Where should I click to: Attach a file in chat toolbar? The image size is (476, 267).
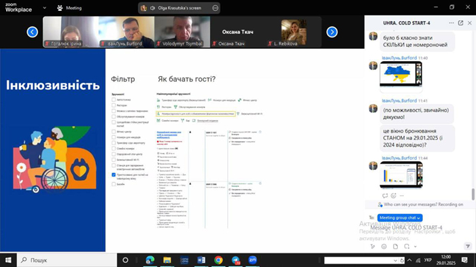click(395, 247)
